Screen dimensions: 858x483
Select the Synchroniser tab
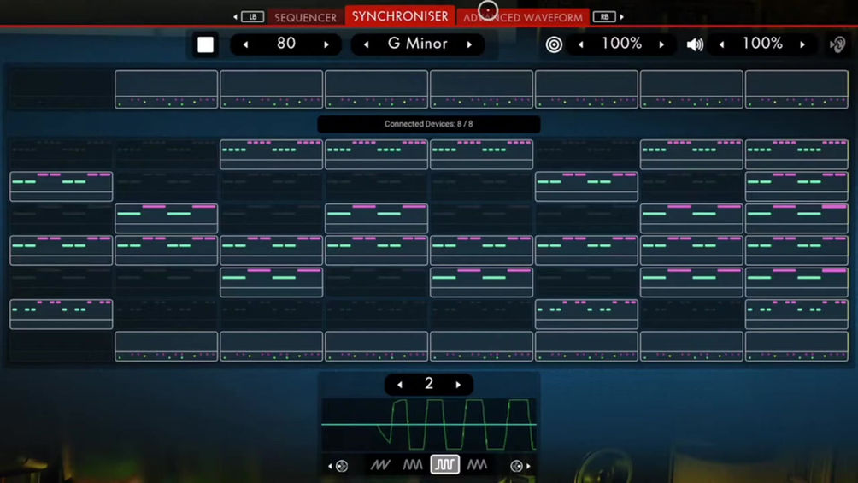[400, 15]
